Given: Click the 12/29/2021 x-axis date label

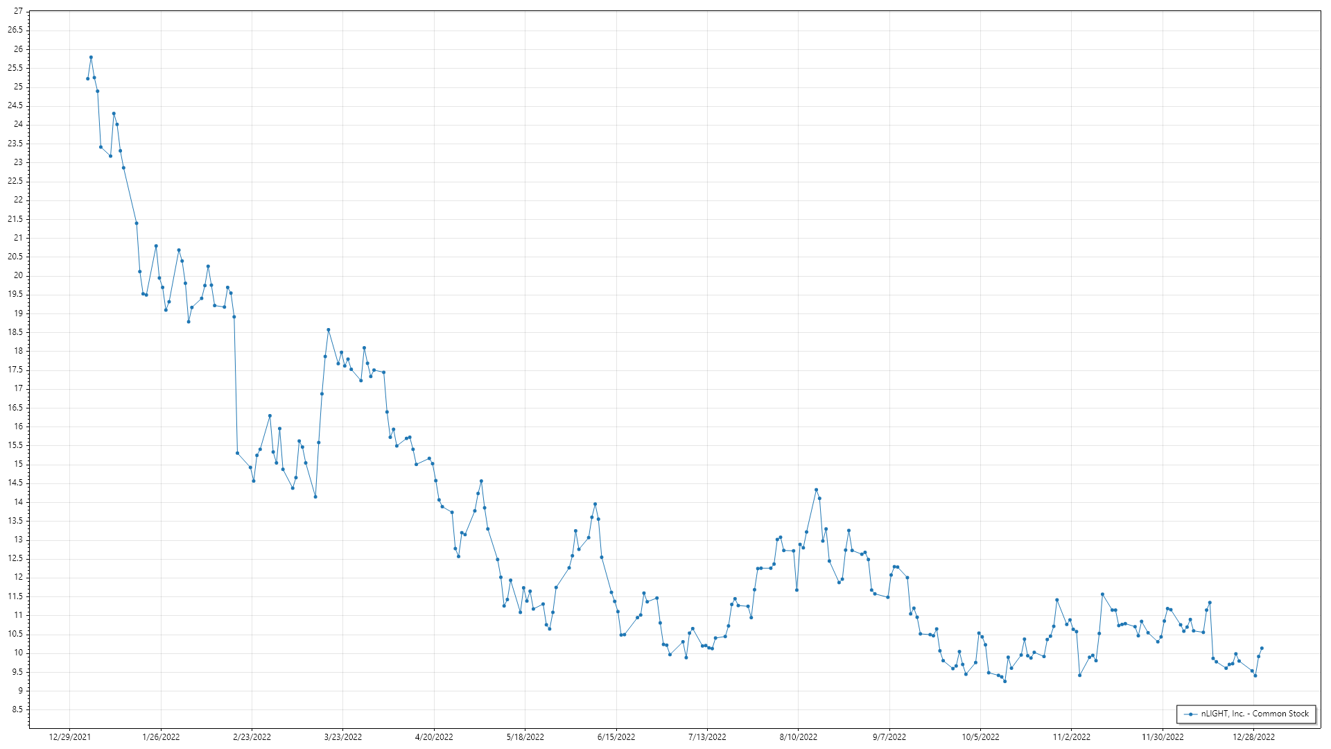Looking at the screenshot, I should 69,737.
